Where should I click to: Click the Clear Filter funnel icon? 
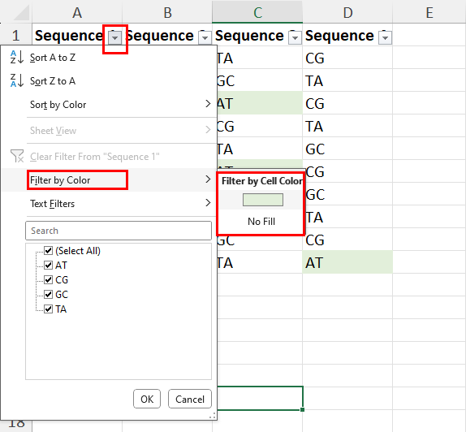(17, 156)
